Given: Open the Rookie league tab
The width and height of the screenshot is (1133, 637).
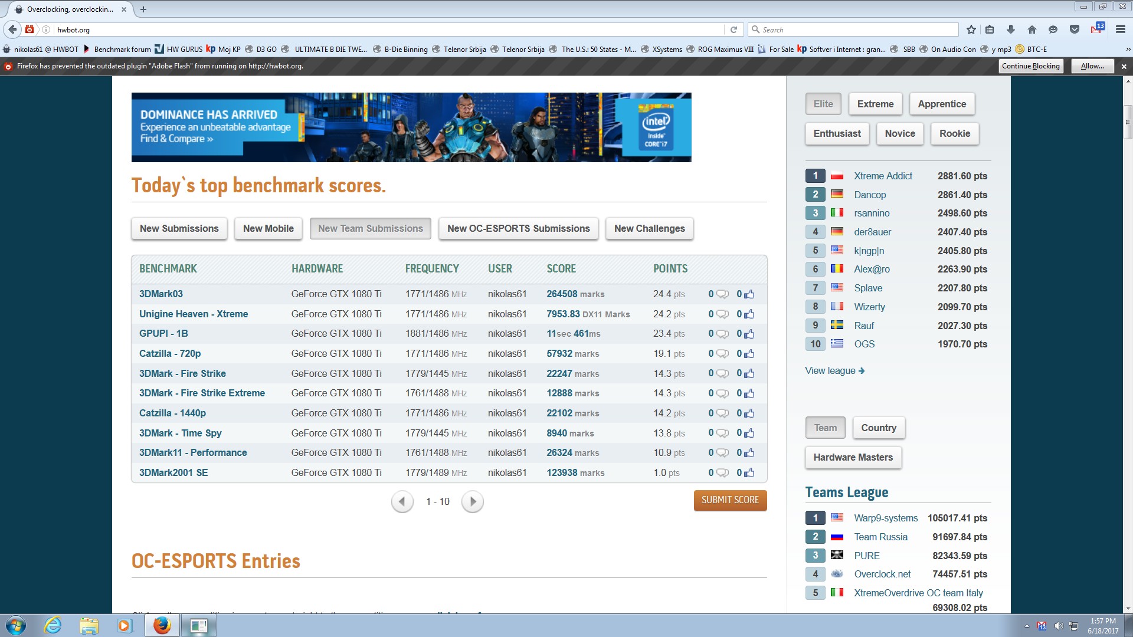Looking at the screenshot, I should coord(955,134).
